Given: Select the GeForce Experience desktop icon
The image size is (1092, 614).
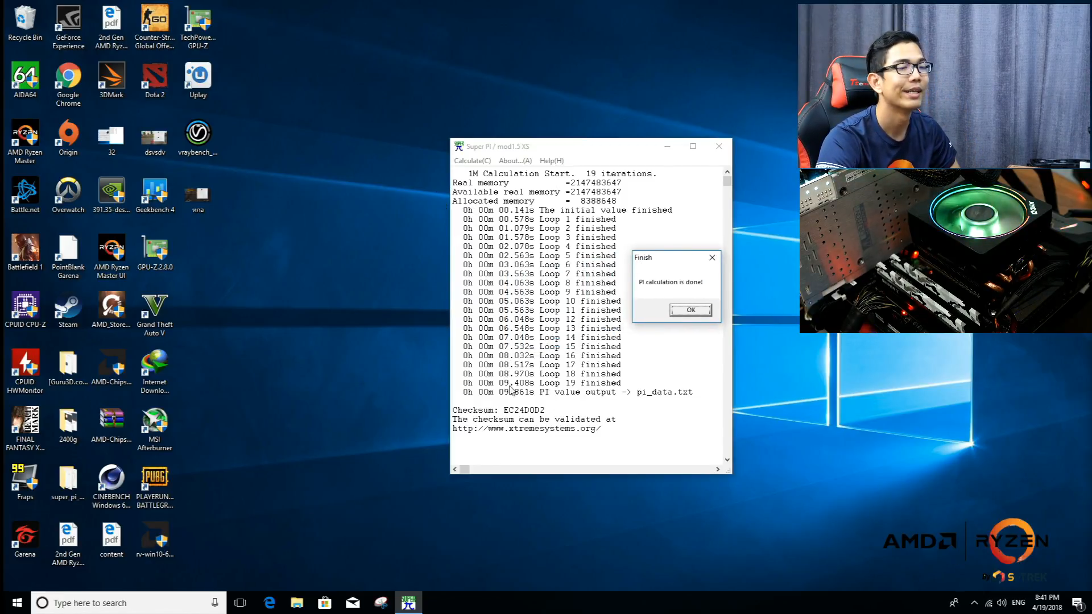Looking at the screenshot, I should point(68,27).
